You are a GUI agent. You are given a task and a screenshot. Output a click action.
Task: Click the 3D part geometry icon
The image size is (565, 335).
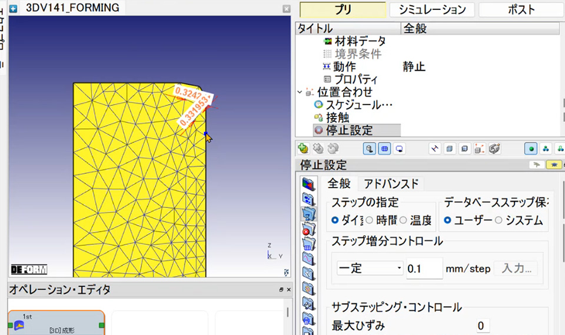click(x=494, y=149)
